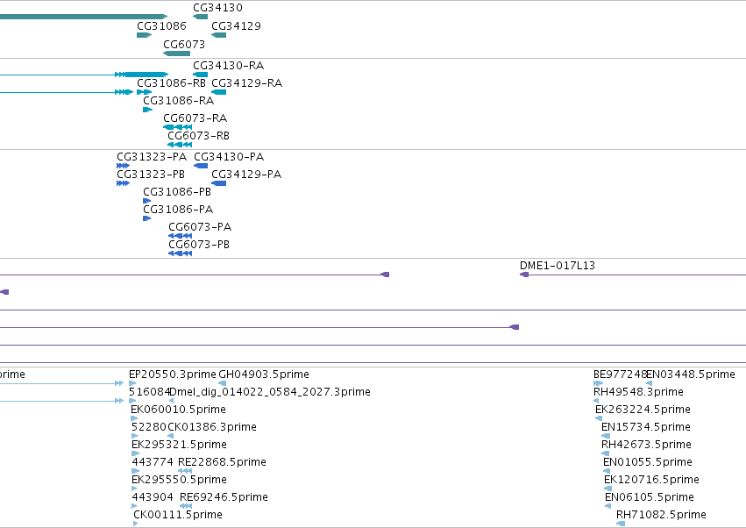Viewport: 746px width, 528px height.
Task: Click the CG34129-PA blue arrow glyph
Action: [219, 183]
